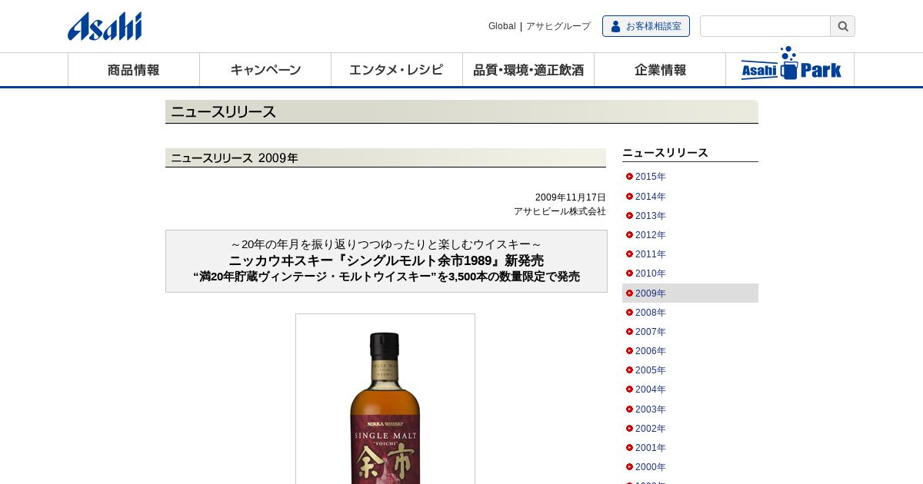Click the red bullet beside 2006年
This screenshot has width=923, height=484.
click(629, 351)
